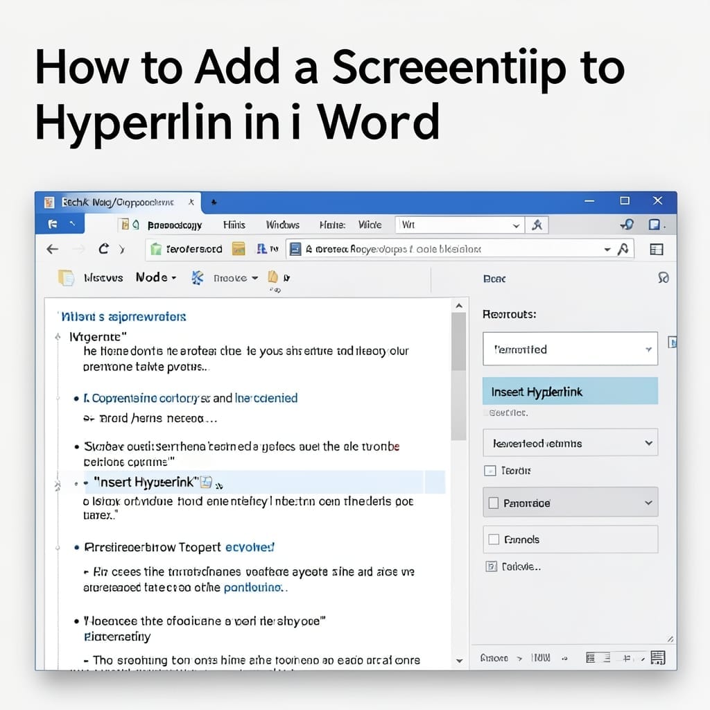710x710 pixels.
Task: Click the highlighted Insert Hyperlink button in side panel
Action: coord(570,391)
